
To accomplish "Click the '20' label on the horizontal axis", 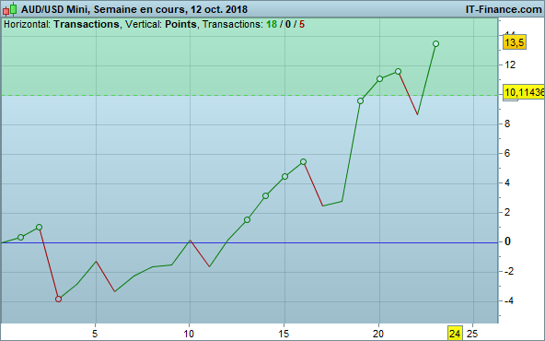I will [378, 334].
